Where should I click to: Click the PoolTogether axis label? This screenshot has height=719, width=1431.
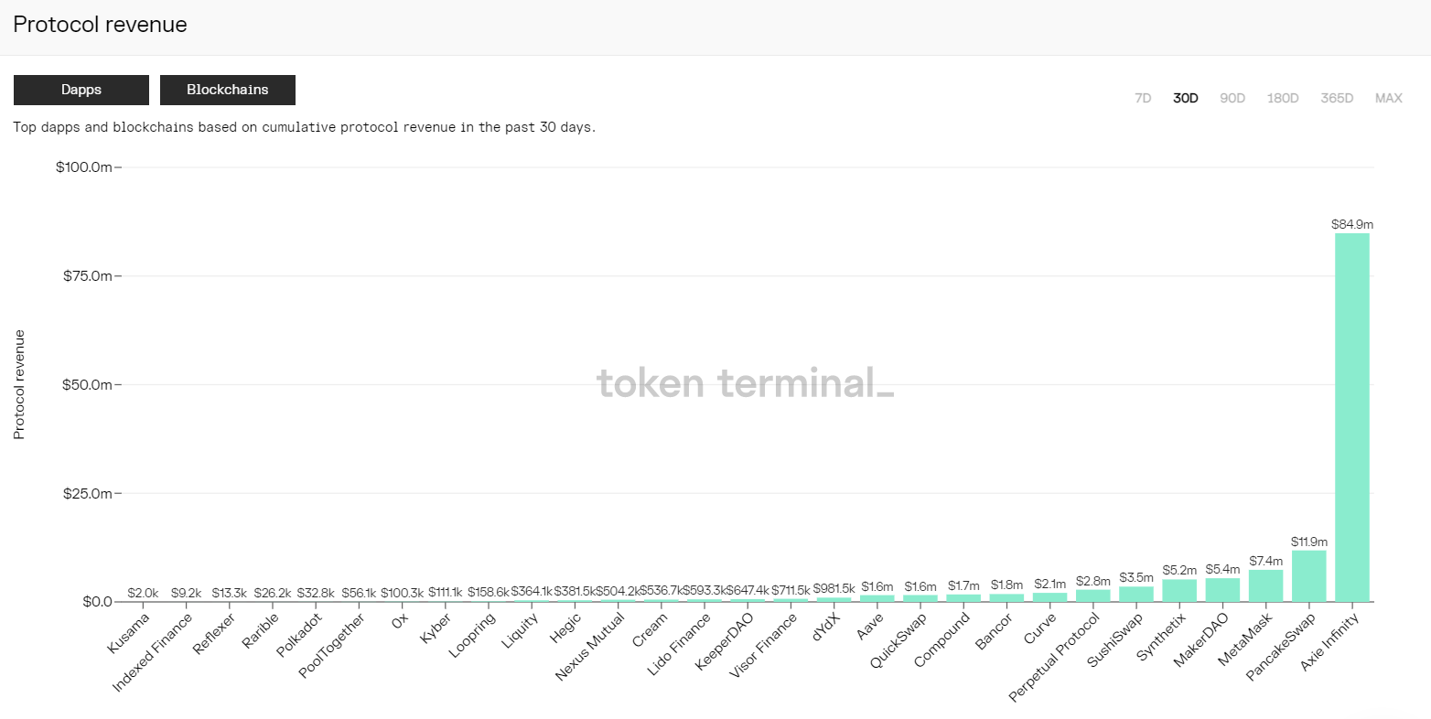(332, 646)
